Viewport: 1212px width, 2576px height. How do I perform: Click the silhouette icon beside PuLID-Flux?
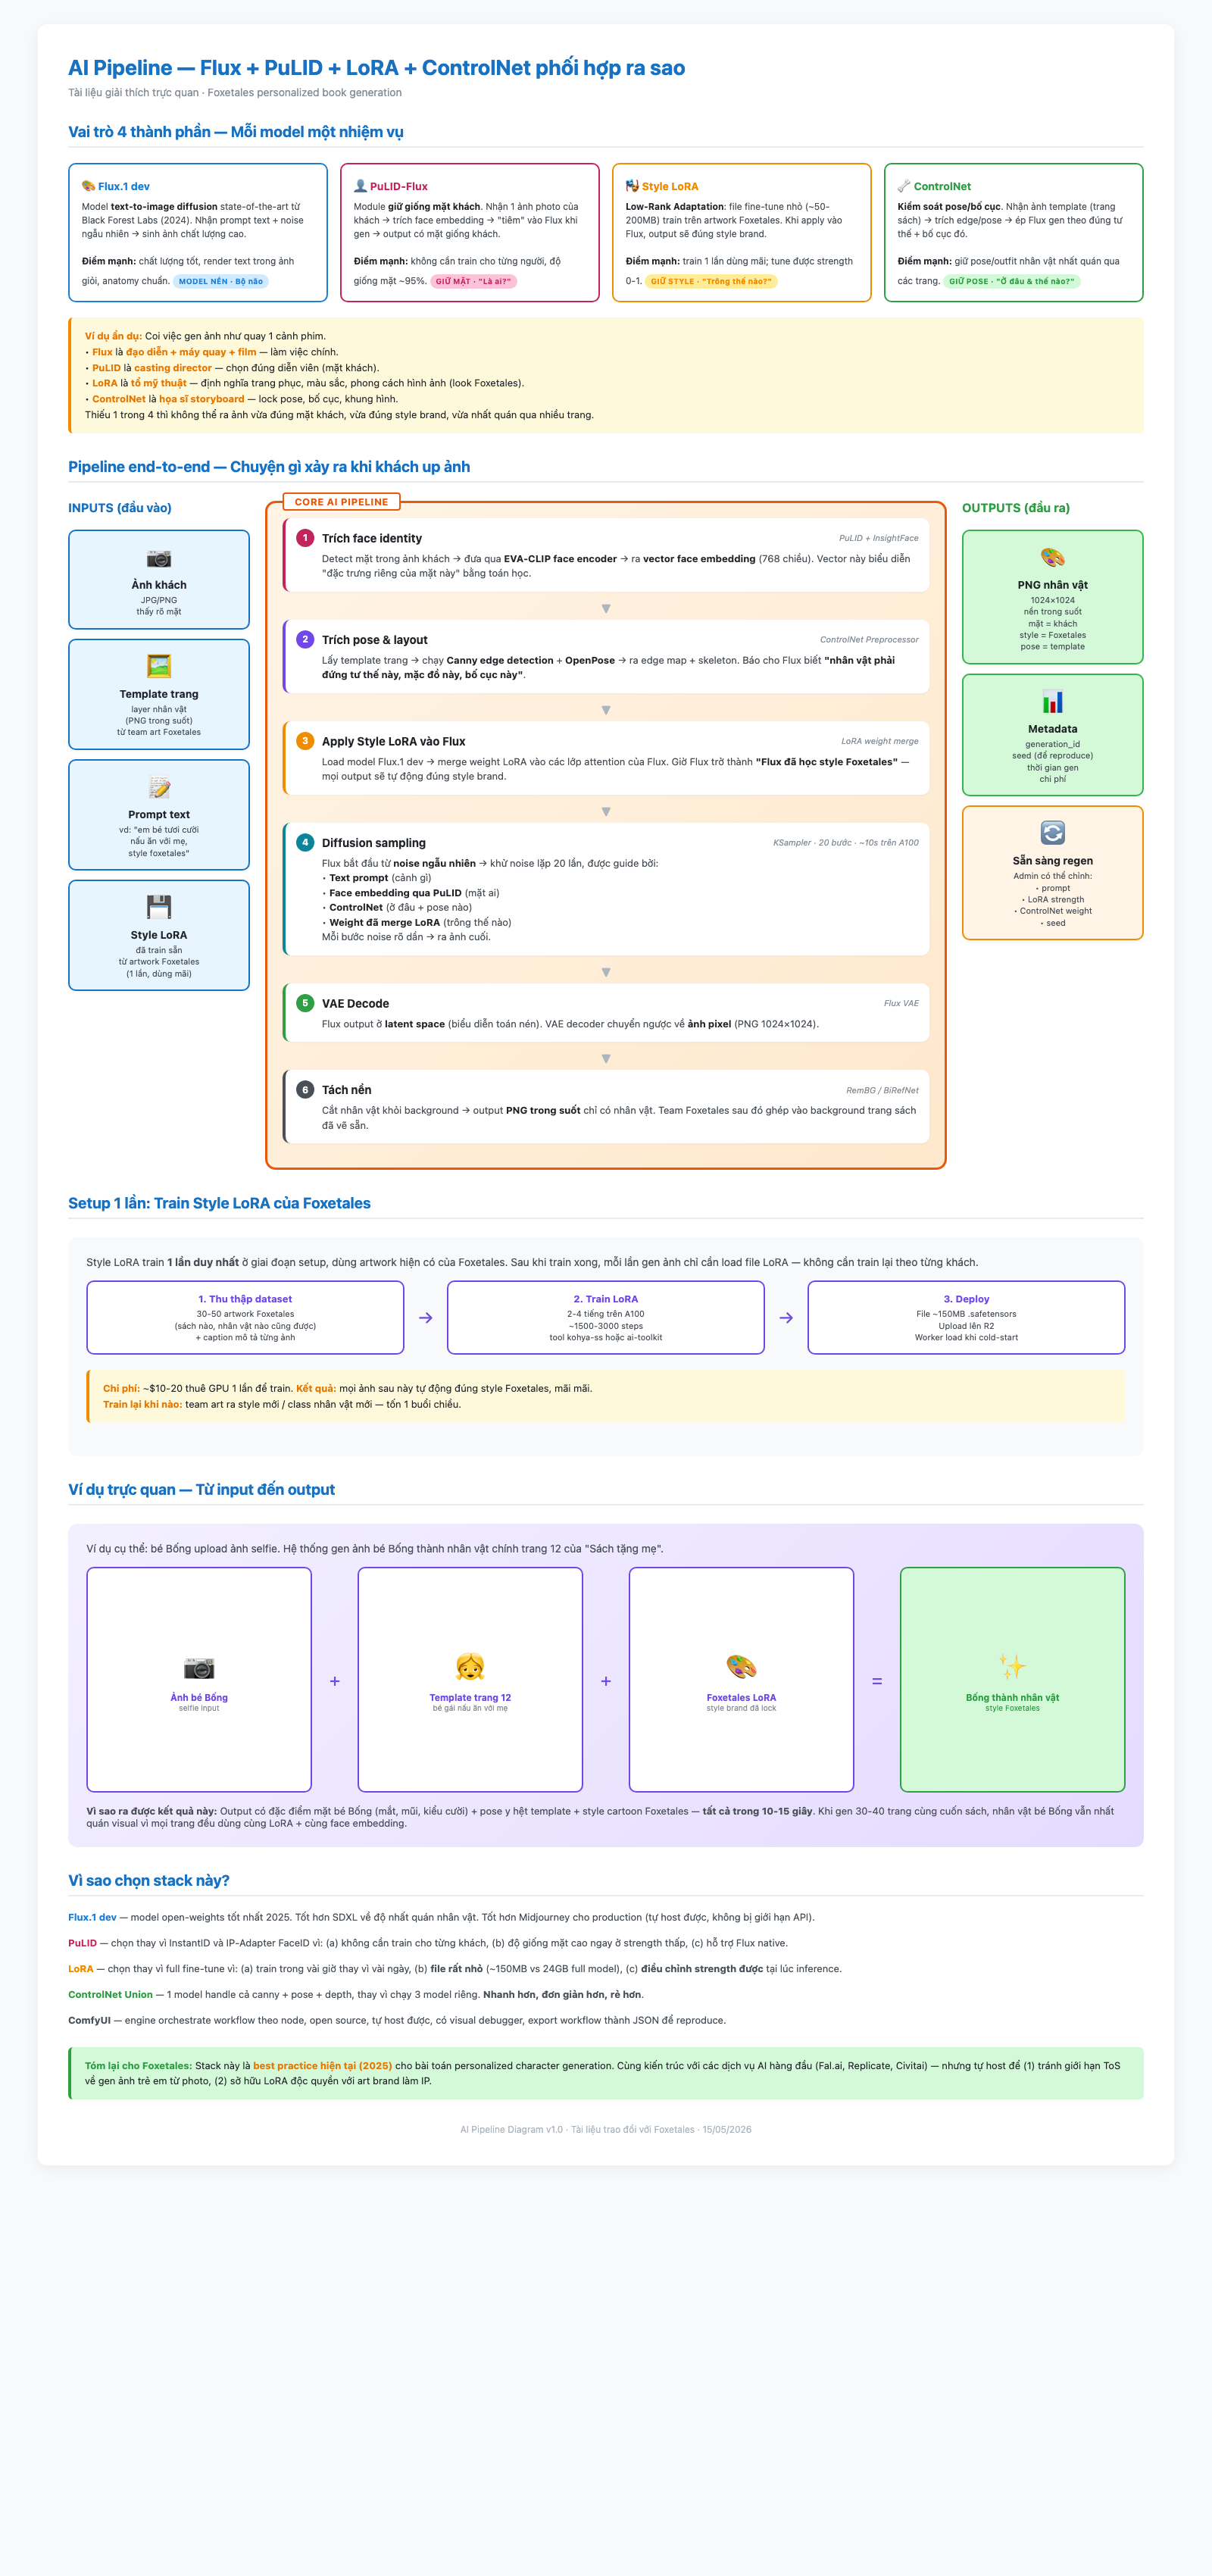[360, 186]
